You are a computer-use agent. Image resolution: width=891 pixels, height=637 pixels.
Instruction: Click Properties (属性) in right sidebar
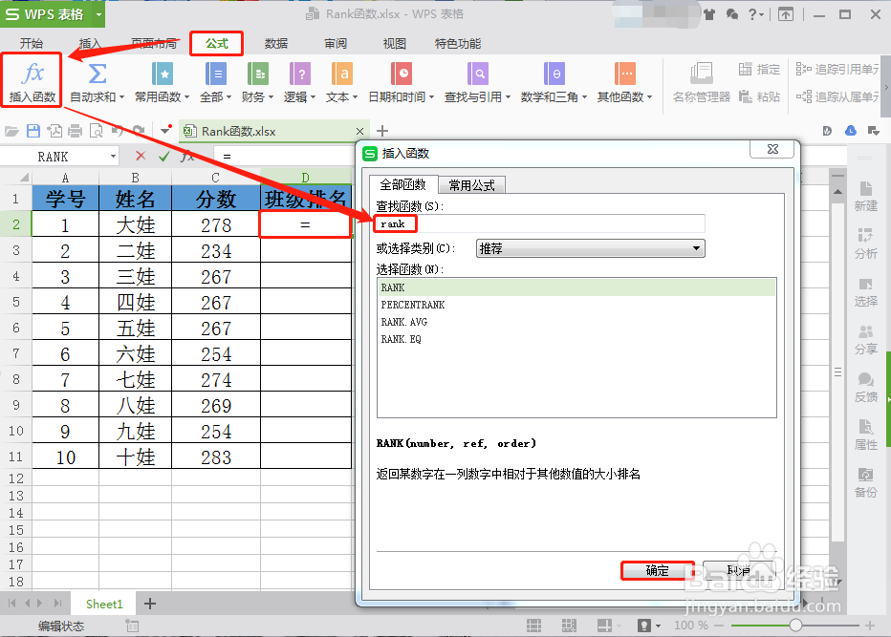pyautogui.click(x=866, y=435)
